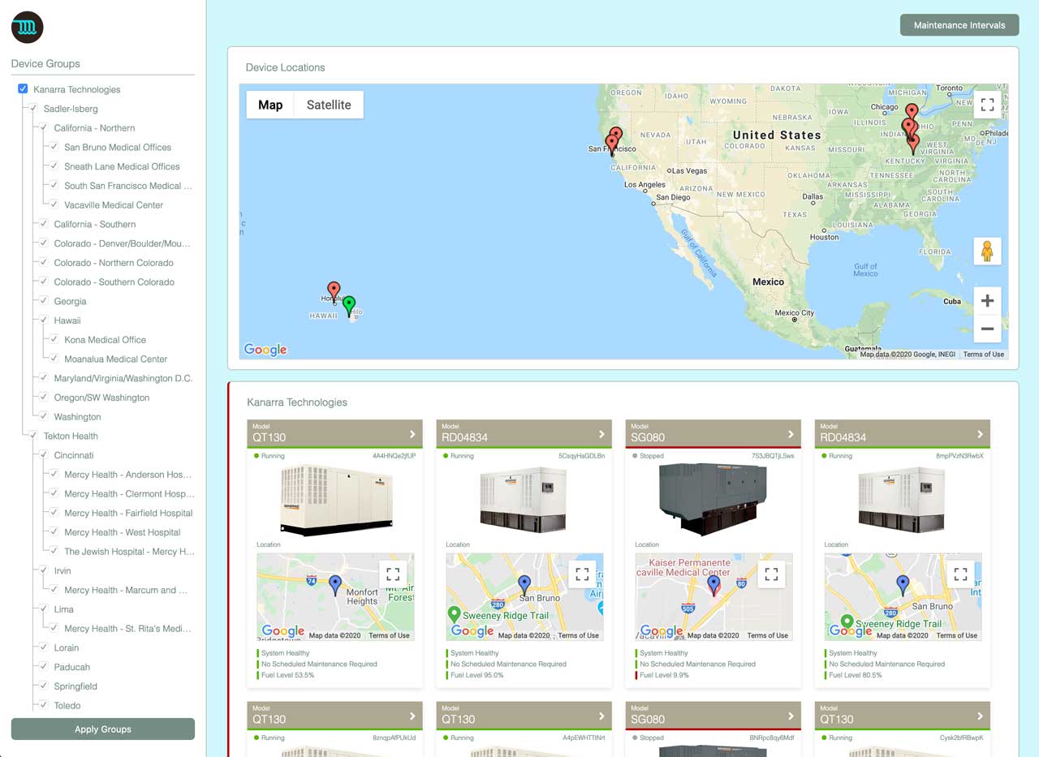The height and width of the screenshot is (757, 1039).
Task: Toggle Mercy Health - West Hospital checkbox
Action: [x=54, y=532]
